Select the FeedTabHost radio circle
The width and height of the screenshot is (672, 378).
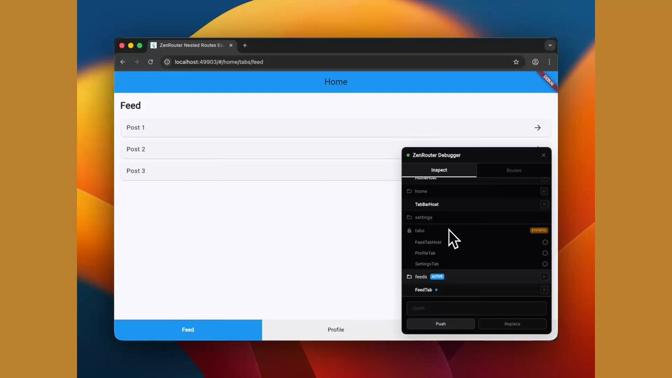tap(545, 242)
